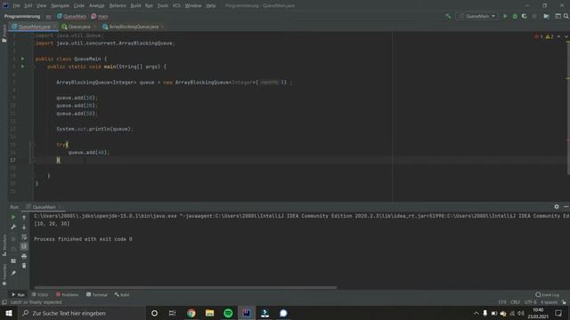Open the QueueMain run configuration dropdown

(476, 16)
